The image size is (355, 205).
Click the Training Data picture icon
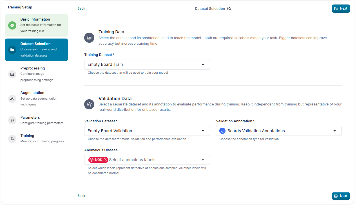(89, 38)
